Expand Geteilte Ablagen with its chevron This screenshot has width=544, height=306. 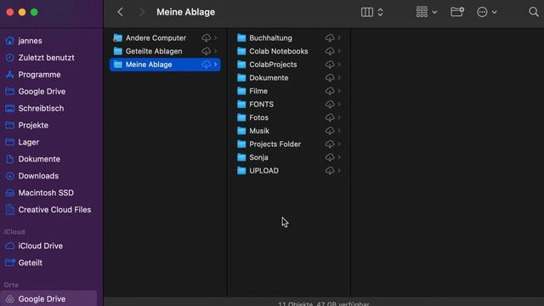coord(215,51)
